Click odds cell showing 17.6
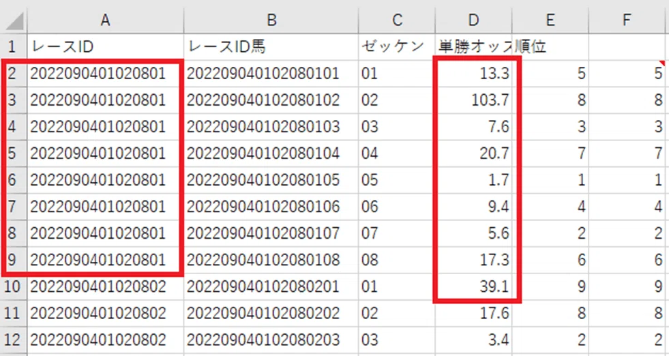The height and width of the screenshot is (356, 669). tap(473, 313)
